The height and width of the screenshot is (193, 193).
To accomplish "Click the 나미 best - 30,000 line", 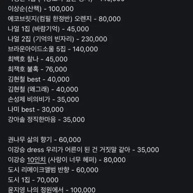I will pyautogui.click(x=36, y=109).
